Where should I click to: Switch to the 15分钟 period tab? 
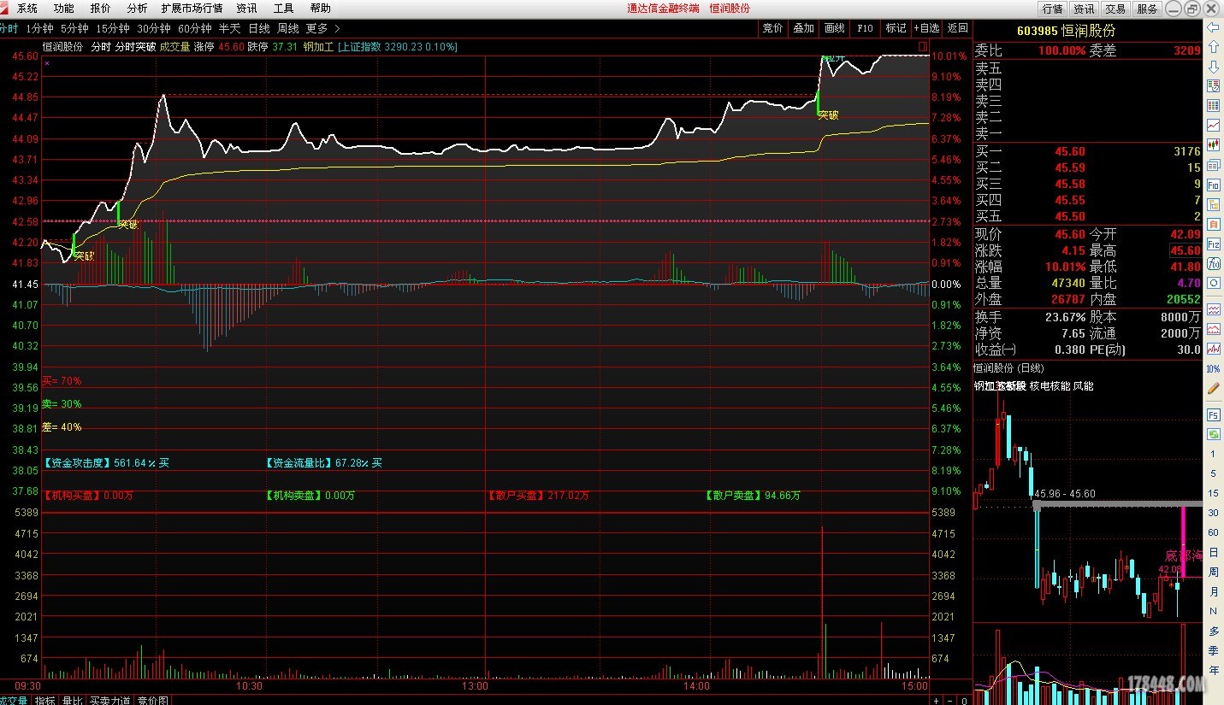pyautogui.click(x=112, y=28)
